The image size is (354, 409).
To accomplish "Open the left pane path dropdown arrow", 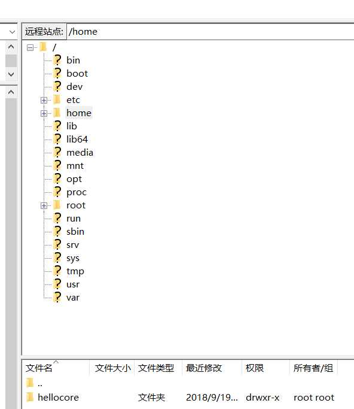I will (x=12, y=32).
